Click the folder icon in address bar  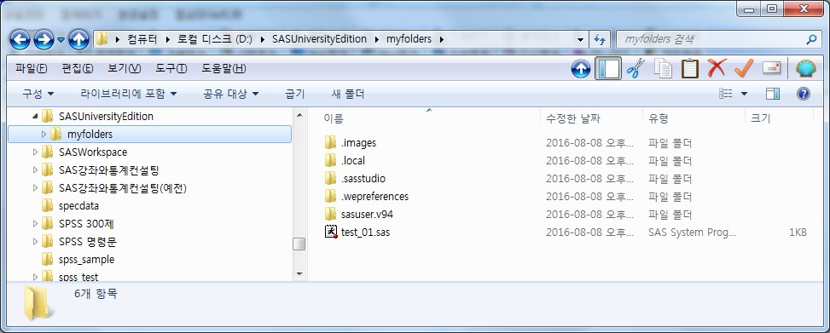pos(102,39)
